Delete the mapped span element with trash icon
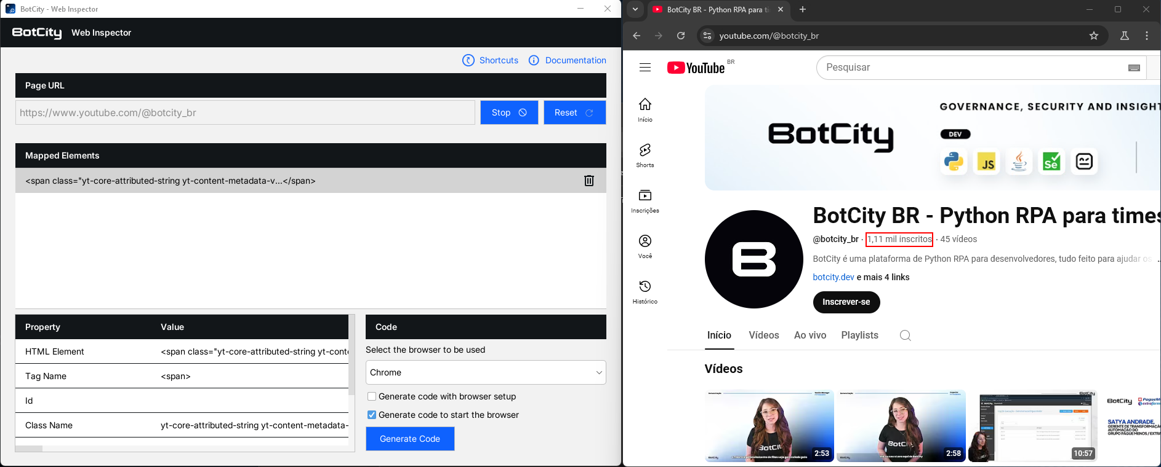 [x=589, y=181]
